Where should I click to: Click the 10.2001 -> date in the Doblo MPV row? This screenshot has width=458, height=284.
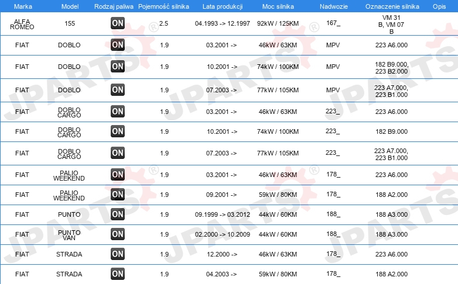pos(222,67)
